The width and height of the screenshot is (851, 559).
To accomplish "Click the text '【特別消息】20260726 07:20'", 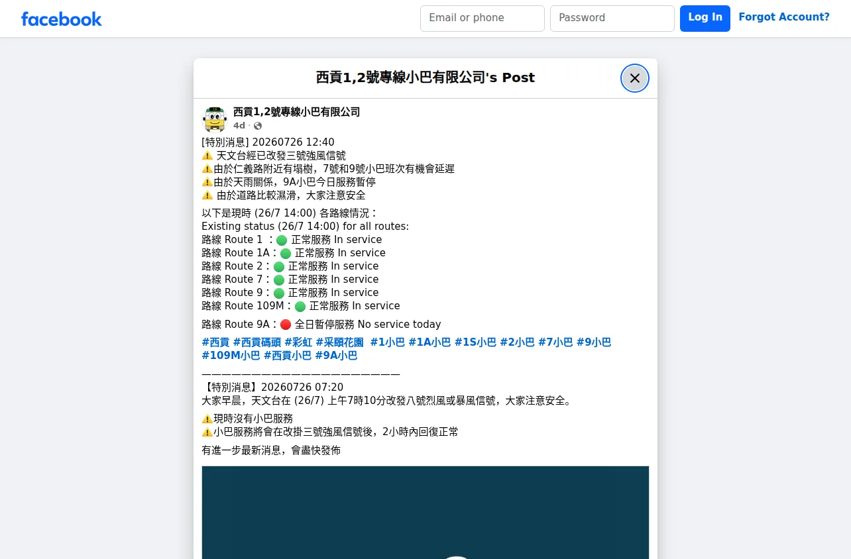I will coord(272,387).
